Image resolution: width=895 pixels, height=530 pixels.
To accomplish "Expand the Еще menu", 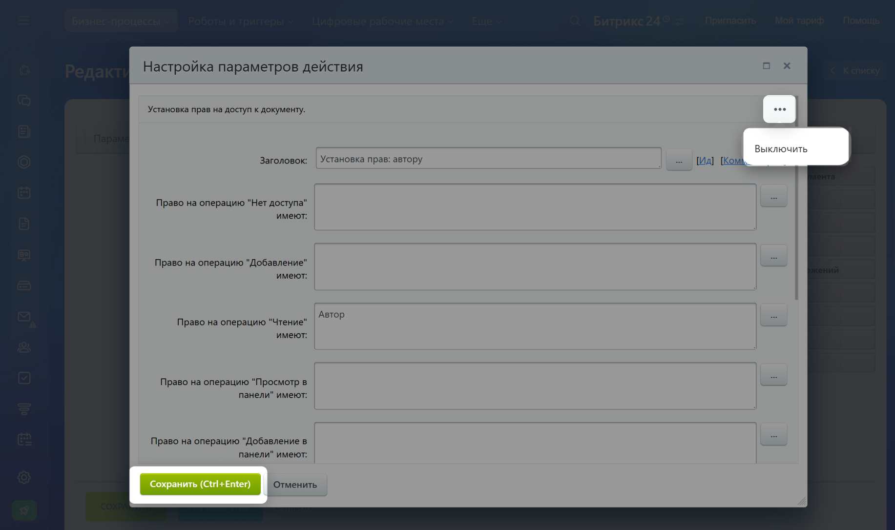I will (x=486, y=21).
